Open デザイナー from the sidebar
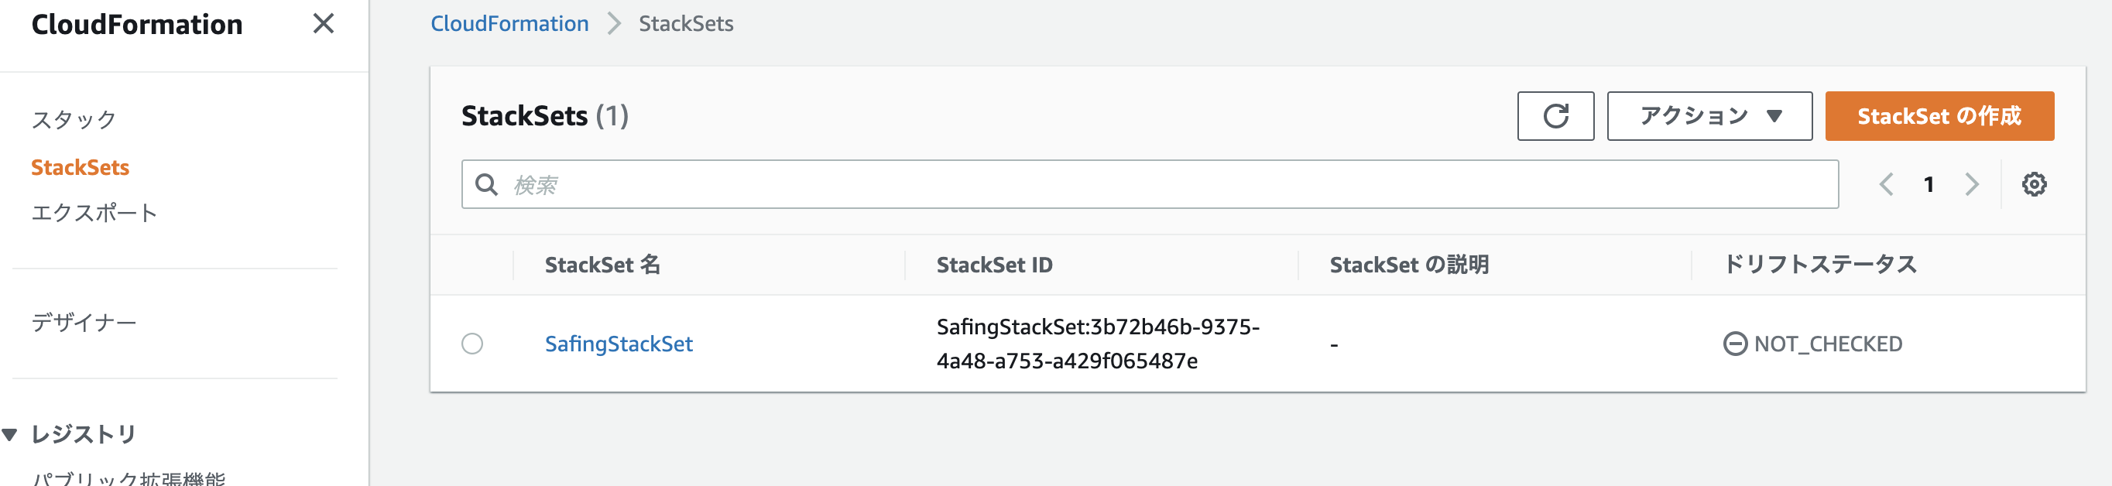The image size is (2112, 486). coord(84,323)
